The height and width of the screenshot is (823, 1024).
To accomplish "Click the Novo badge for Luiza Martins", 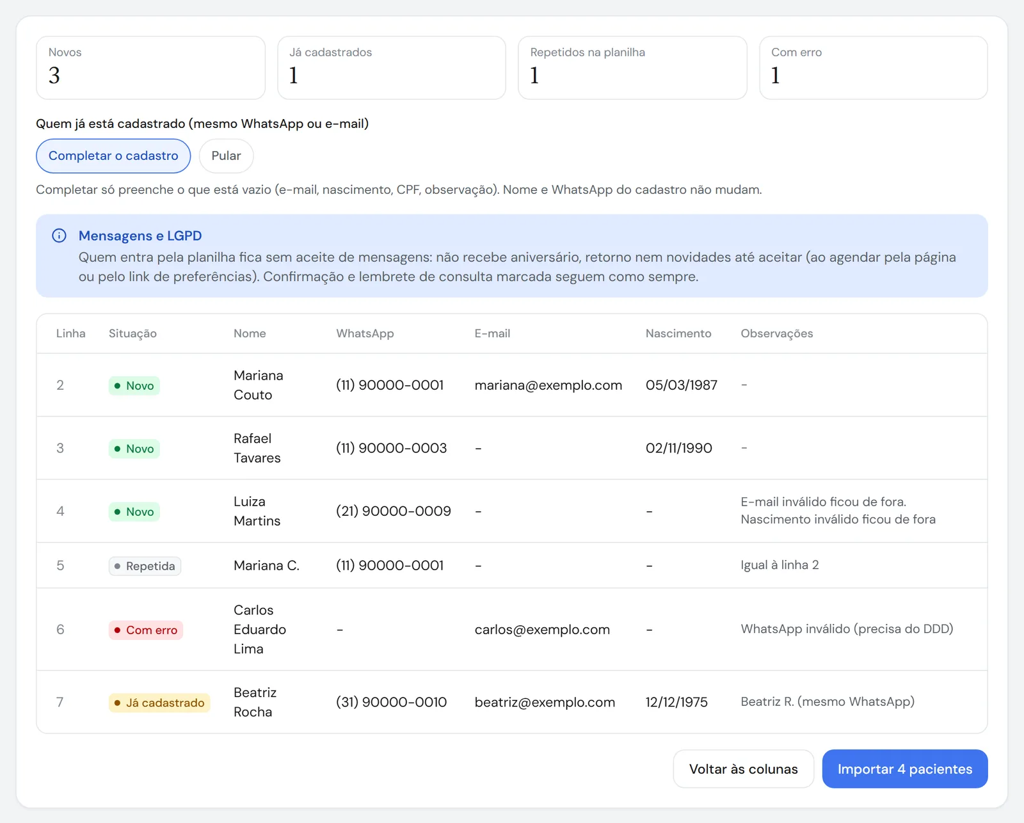I will point(134,512).
